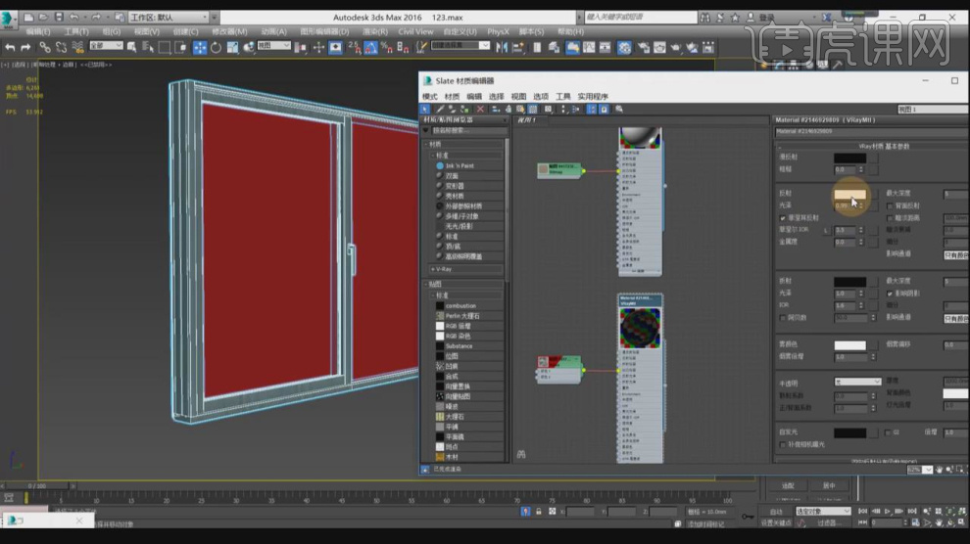This screenshot has height=544, width=970.
Task: Click the undo arrow in main toolbar
Action: click(x=11, y=47)
